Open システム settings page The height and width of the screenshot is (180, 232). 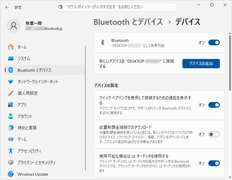(x=45, y=59)
